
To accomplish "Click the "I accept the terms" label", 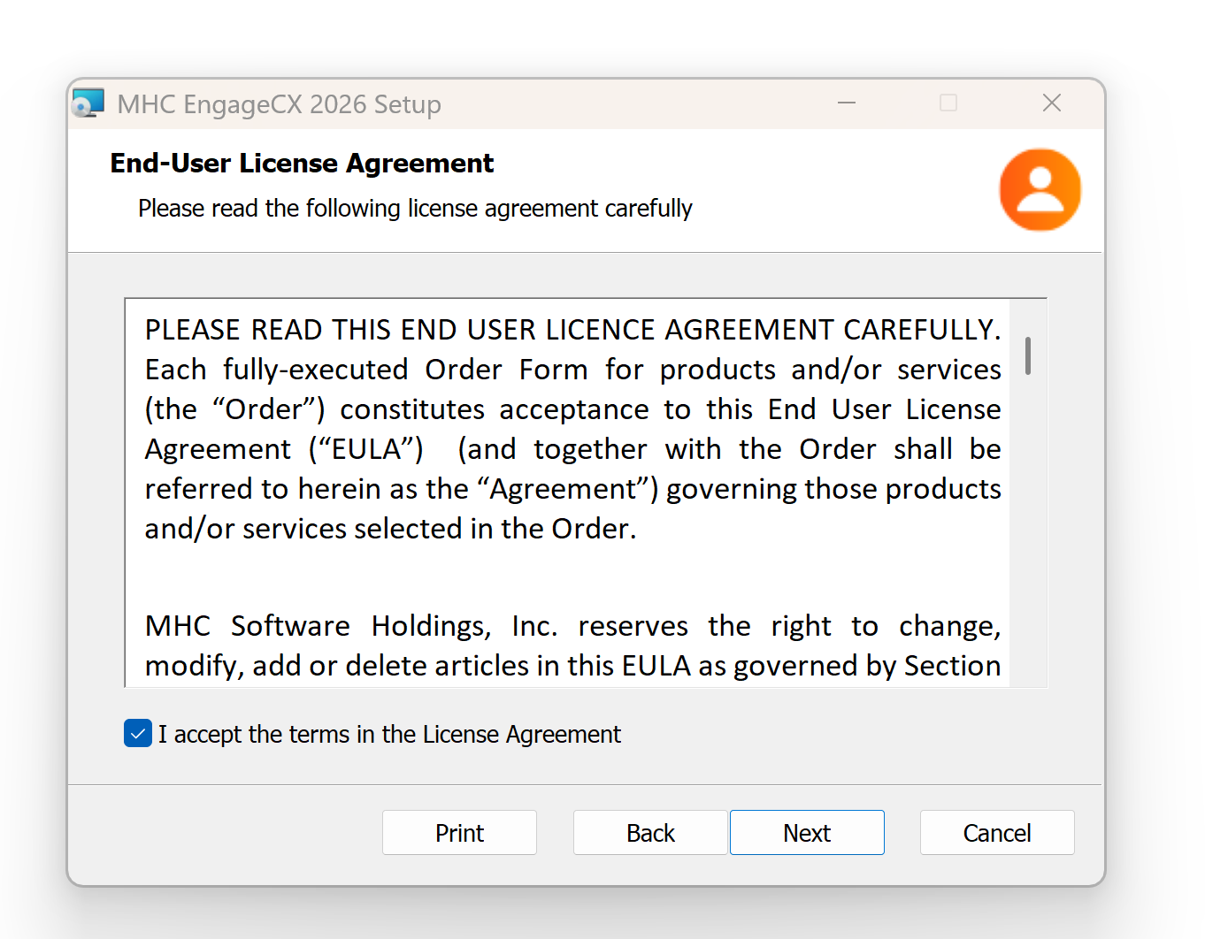I will coord(389,734).
